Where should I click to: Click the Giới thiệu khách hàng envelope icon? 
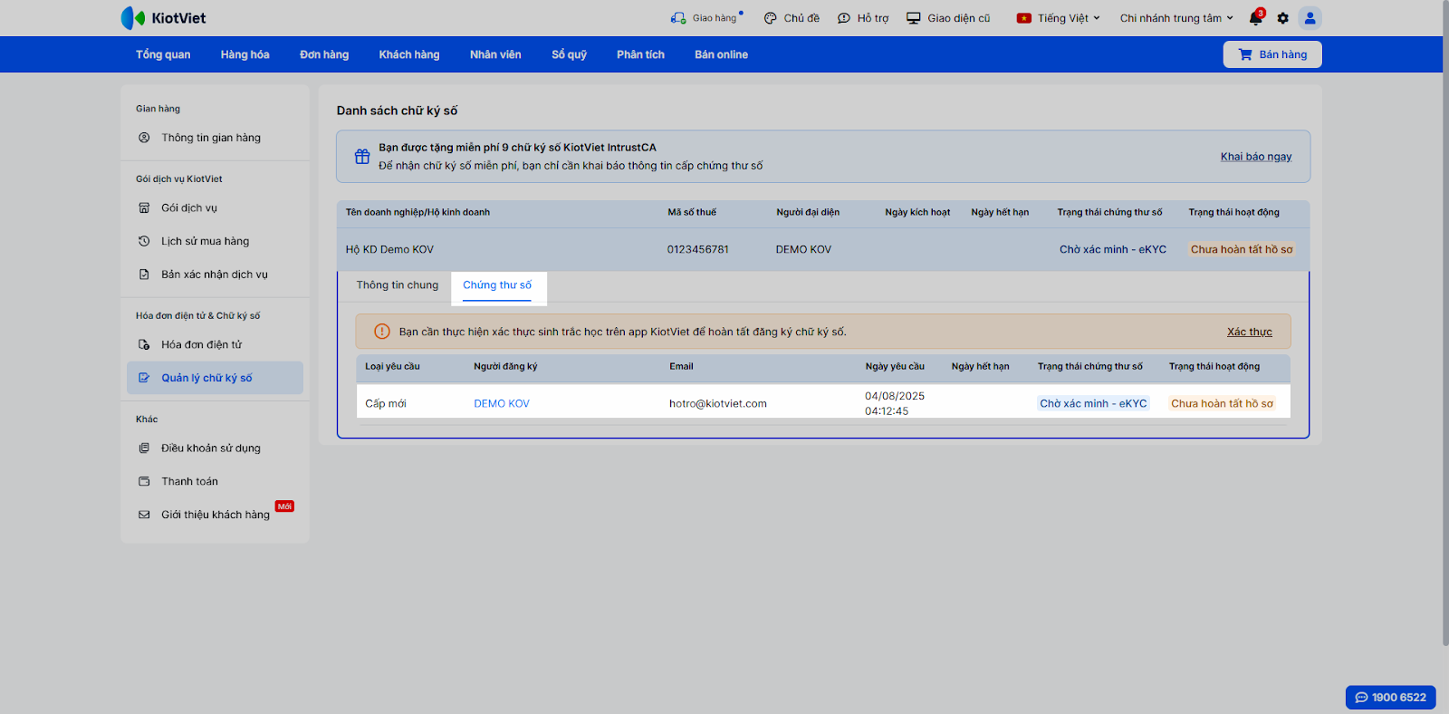coord(144,515)
